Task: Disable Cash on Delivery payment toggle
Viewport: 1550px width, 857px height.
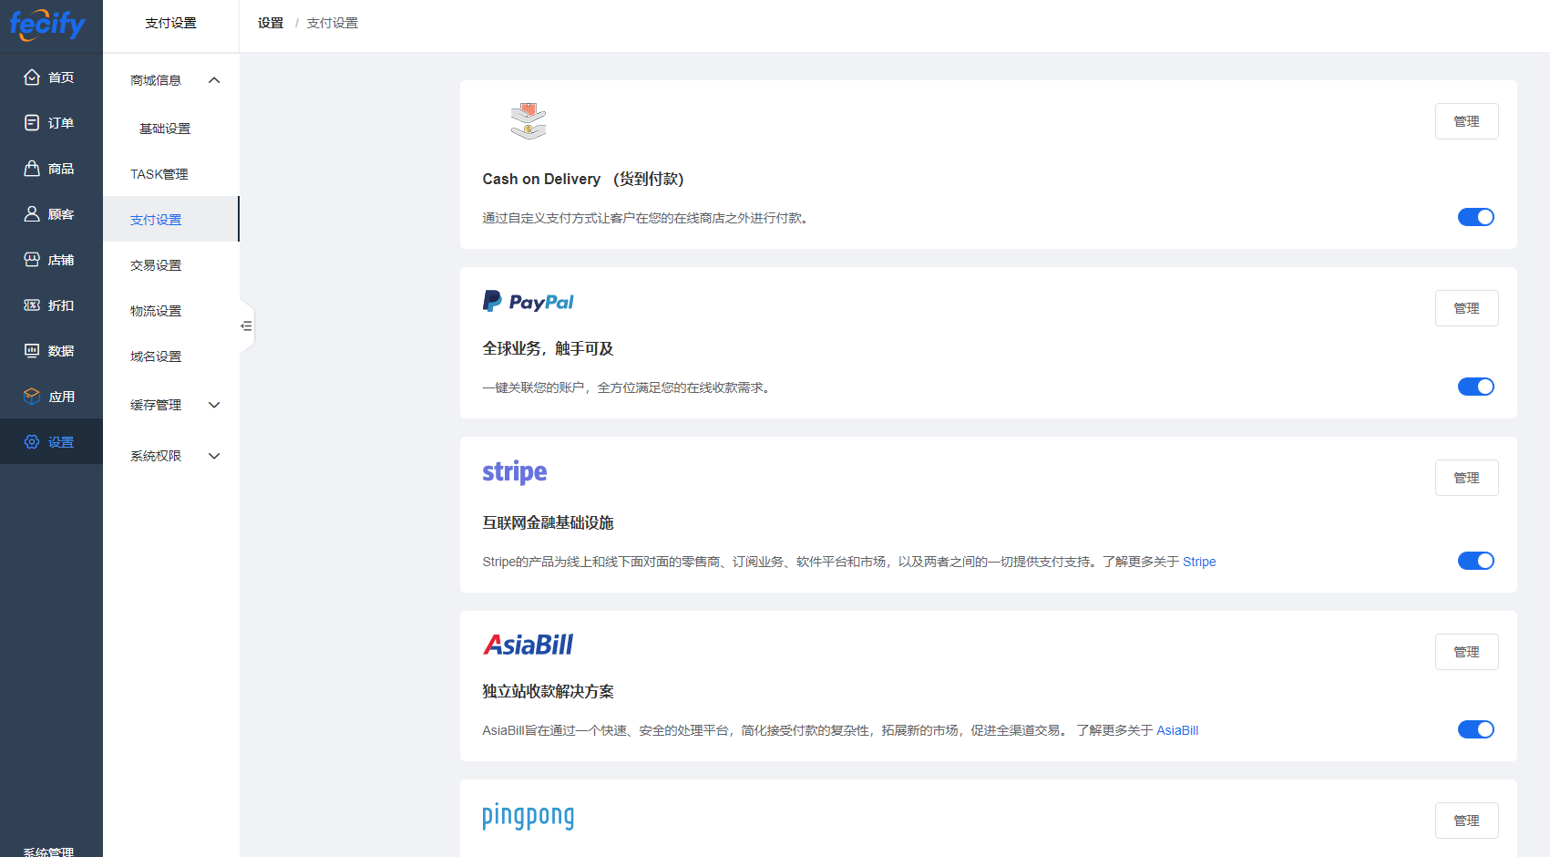Action: tap(1476, 217)
